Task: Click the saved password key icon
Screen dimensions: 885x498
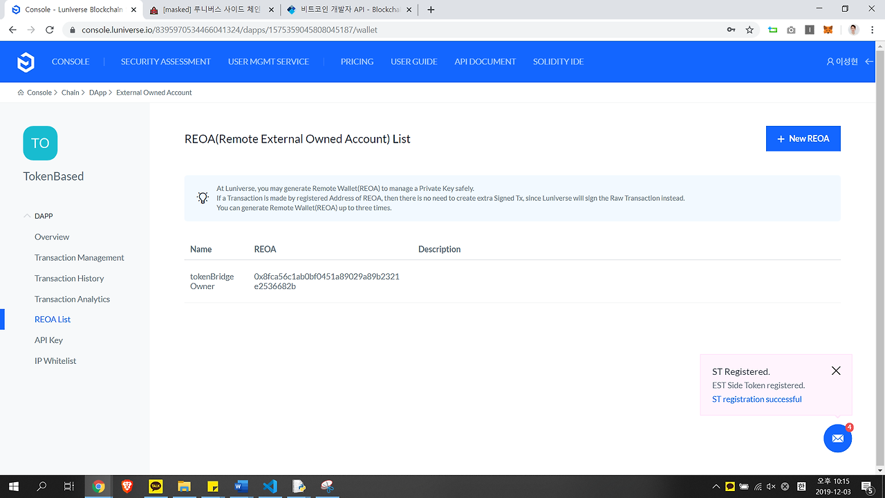Action: 731,30
